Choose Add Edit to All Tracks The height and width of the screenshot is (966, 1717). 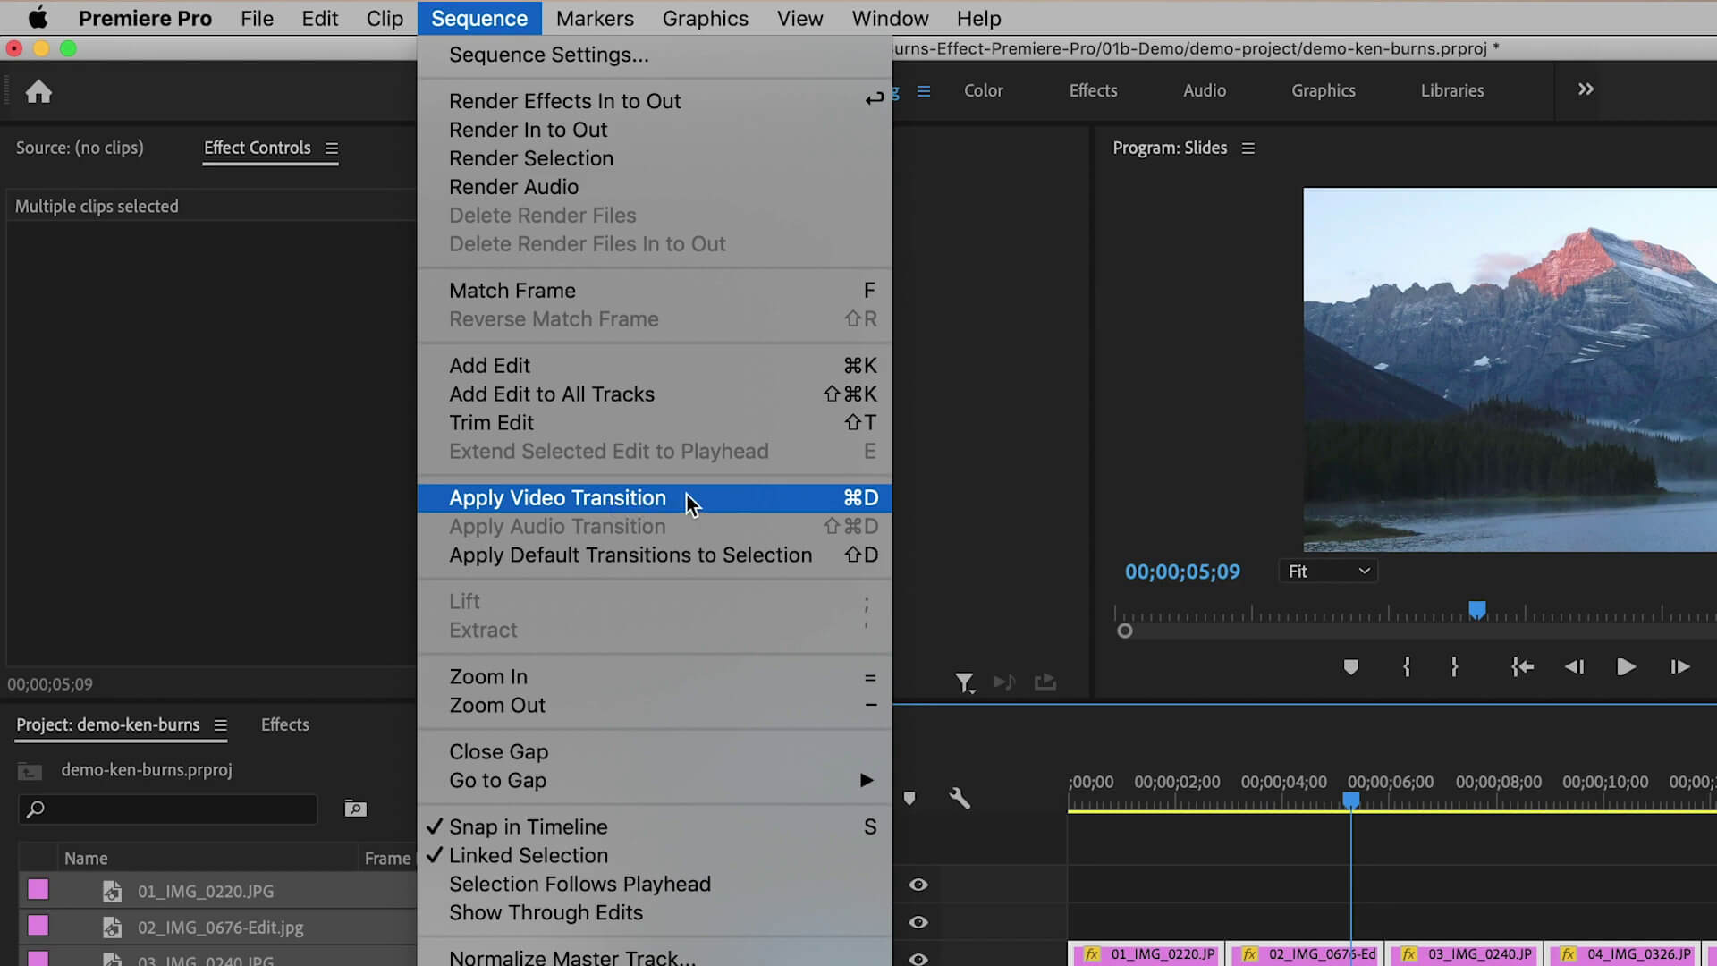tap(655, 394)
